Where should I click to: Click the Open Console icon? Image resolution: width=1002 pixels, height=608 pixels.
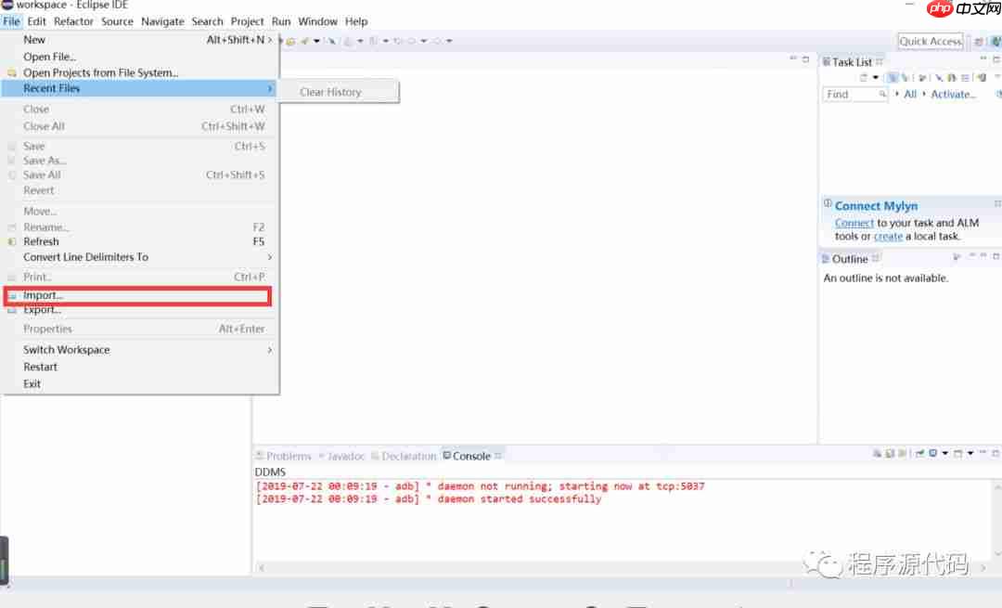957,454
